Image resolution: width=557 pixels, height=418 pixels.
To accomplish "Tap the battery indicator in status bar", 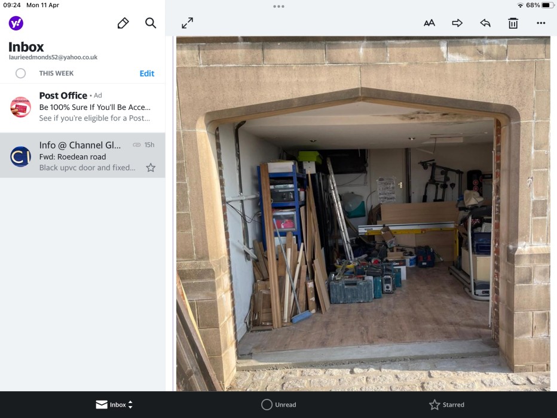I will 547,5.
